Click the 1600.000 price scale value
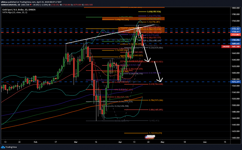This screenshot has width=242, height=150. tap(235, 73)
